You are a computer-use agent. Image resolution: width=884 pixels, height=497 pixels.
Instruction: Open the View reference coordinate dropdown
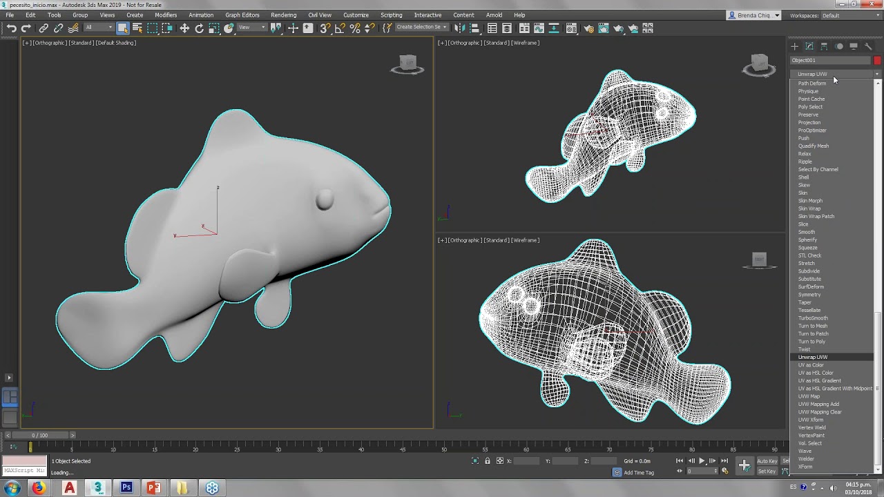point(252,28)
